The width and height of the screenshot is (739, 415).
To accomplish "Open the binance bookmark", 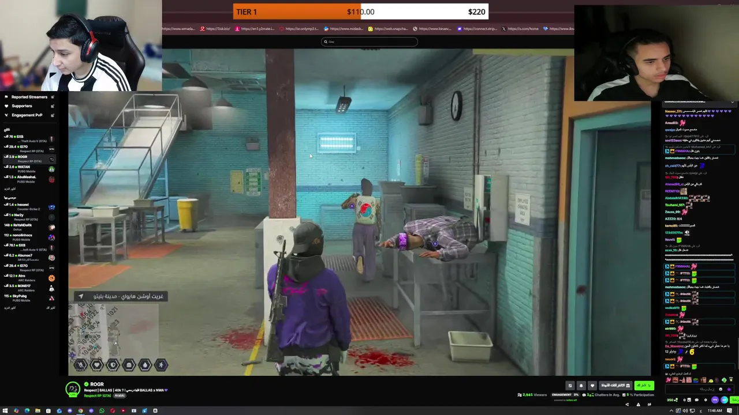I will tap(432, 28).
